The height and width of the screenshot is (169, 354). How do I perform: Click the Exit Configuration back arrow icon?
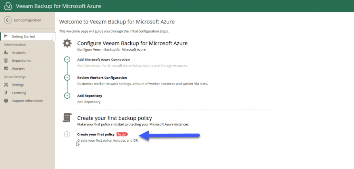(8, 20)
